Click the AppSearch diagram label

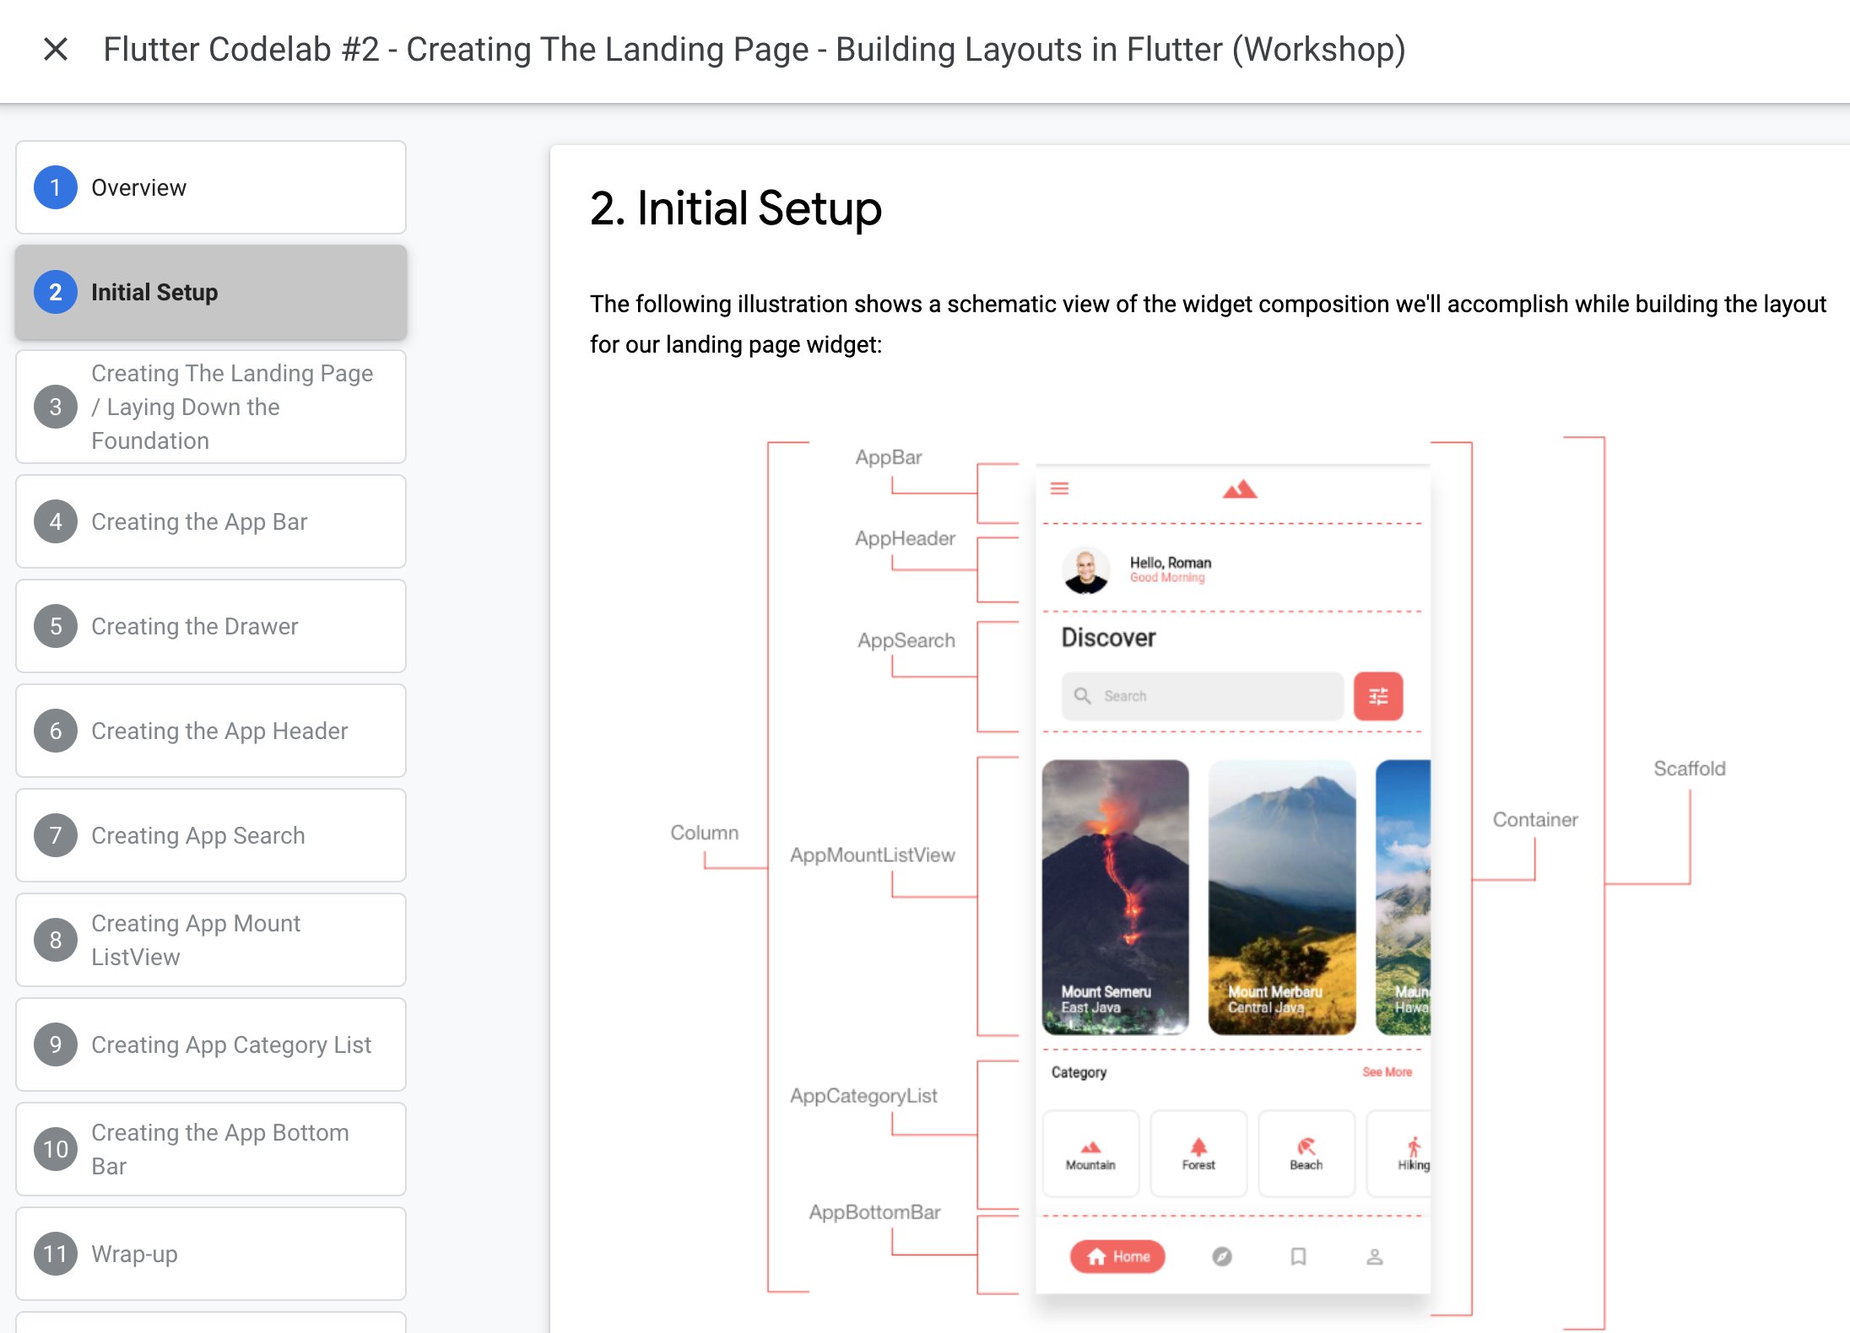906,640
